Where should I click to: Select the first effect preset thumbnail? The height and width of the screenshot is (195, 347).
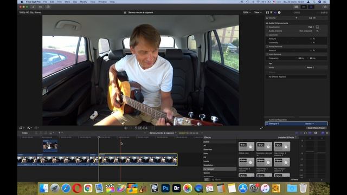[246, 147]
